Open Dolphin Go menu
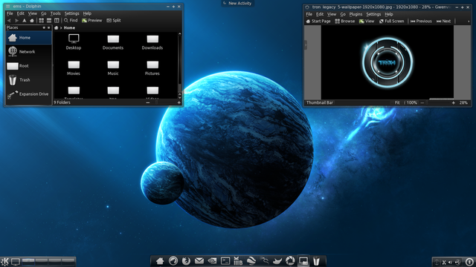Viewport: 476px width, 267px height. pyautogui.click(x=44, y=13)
